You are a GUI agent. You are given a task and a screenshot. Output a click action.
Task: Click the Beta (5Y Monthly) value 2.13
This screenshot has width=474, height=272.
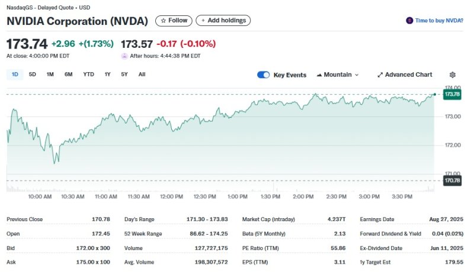coord(340,234)
